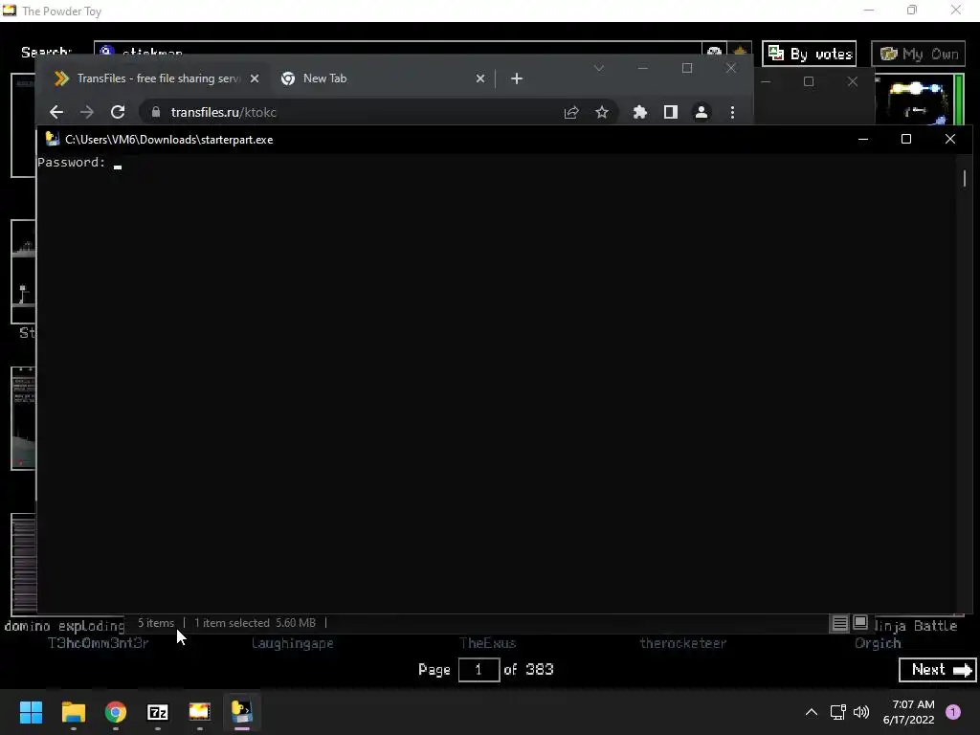The height and width of the screenshot is (735, 980).
Task: Click the console vertical scrollbar thumb
Action: (965, 178)
